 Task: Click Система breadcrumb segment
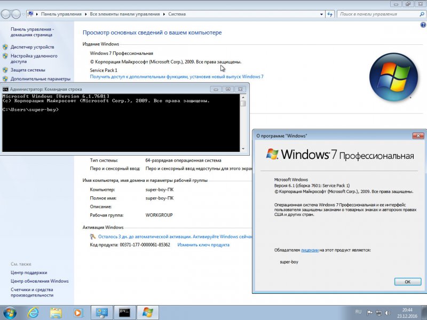pos(177,14)
